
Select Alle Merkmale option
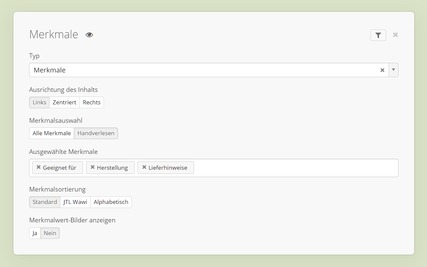tap(52, 133)
